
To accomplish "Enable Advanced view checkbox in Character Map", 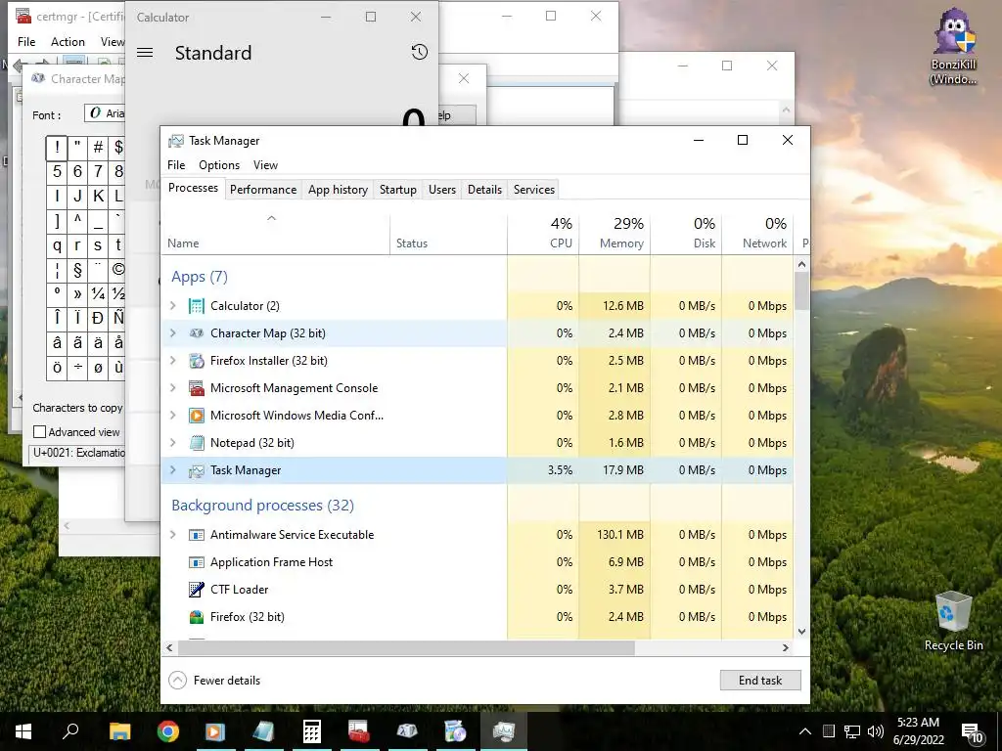I will click(x=39, y=432).
